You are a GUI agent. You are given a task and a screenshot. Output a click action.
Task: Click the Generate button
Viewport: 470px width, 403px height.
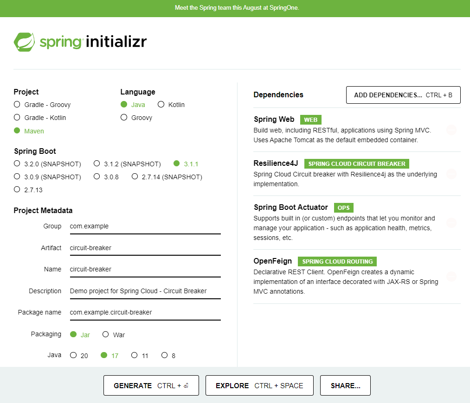[x=151, y=386]
